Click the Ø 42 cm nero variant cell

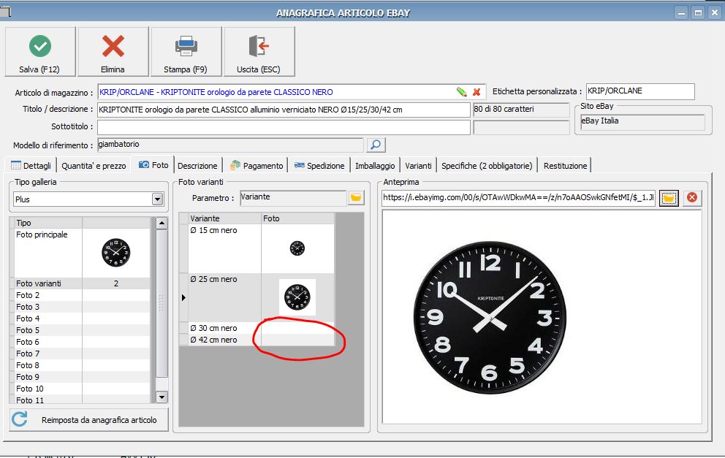pos(224,340)
